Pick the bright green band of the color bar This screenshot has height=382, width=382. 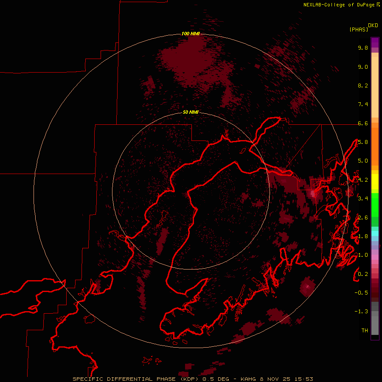coord(375,205)
